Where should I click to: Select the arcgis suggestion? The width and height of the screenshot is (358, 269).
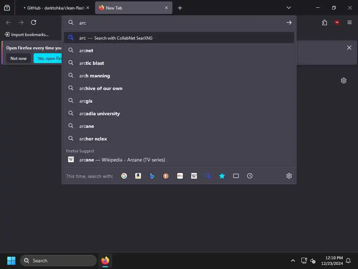pos(179,101)
